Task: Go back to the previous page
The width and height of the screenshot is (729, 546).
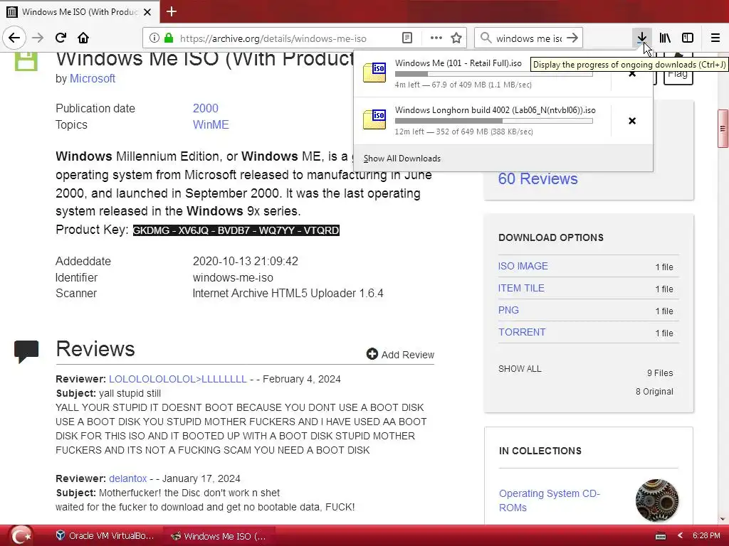Action: (x=14, y=38)
